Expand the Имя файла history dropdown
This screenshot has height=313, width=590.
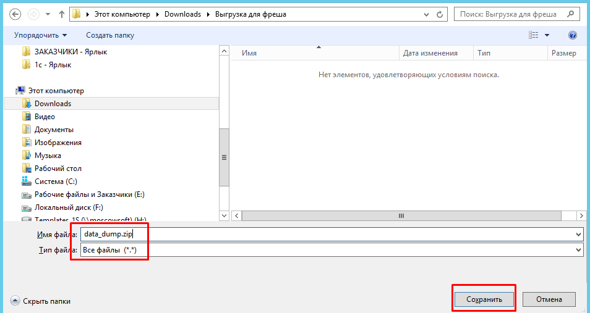pos(578,235)
